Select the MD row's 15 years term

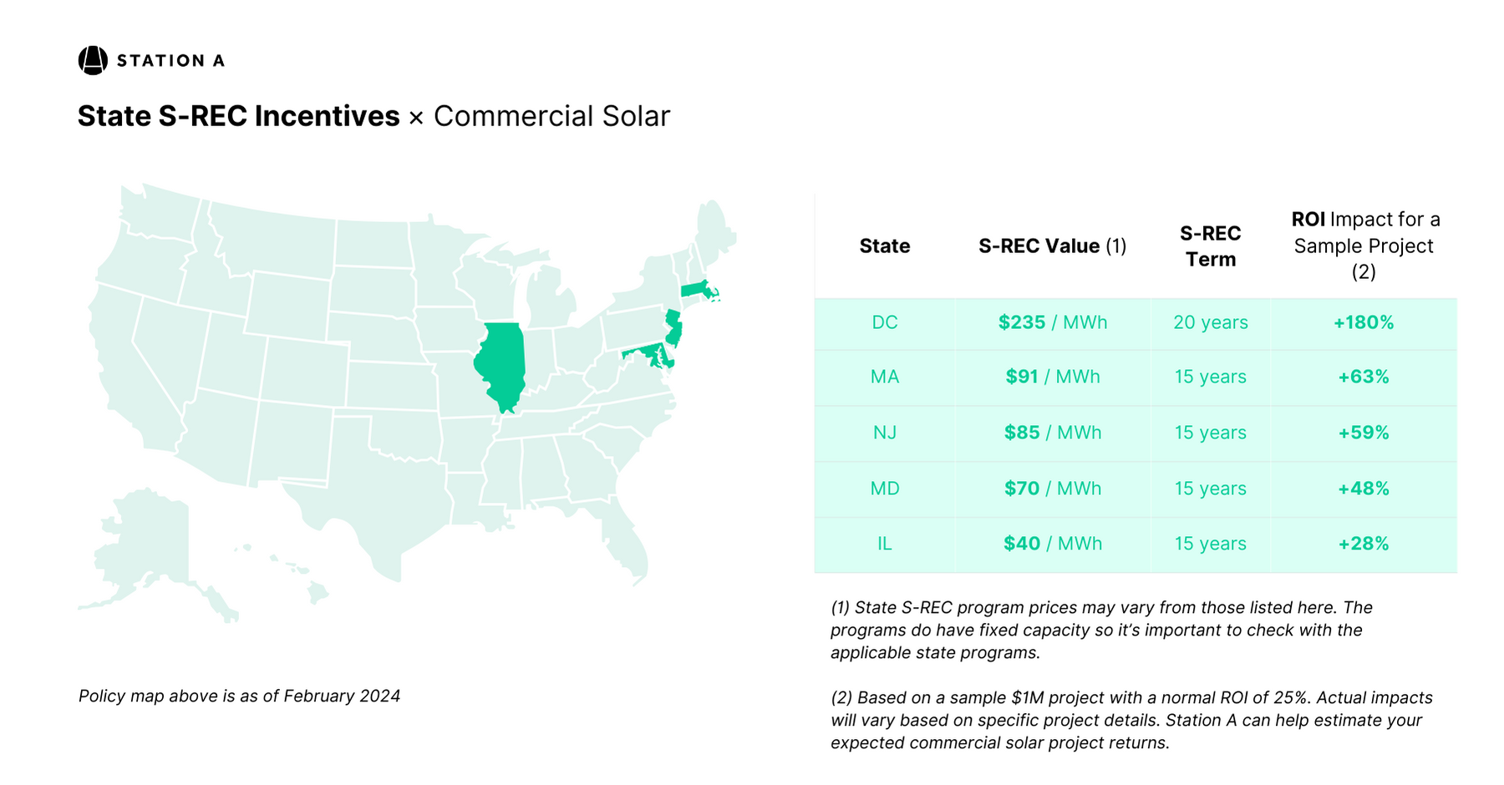(1210, 489)
